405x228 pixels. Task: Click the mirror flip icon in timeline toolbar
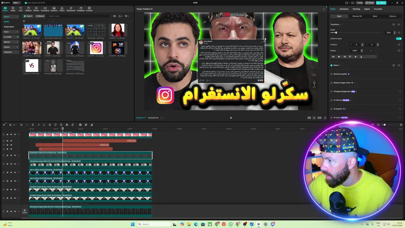coord(67,125)
